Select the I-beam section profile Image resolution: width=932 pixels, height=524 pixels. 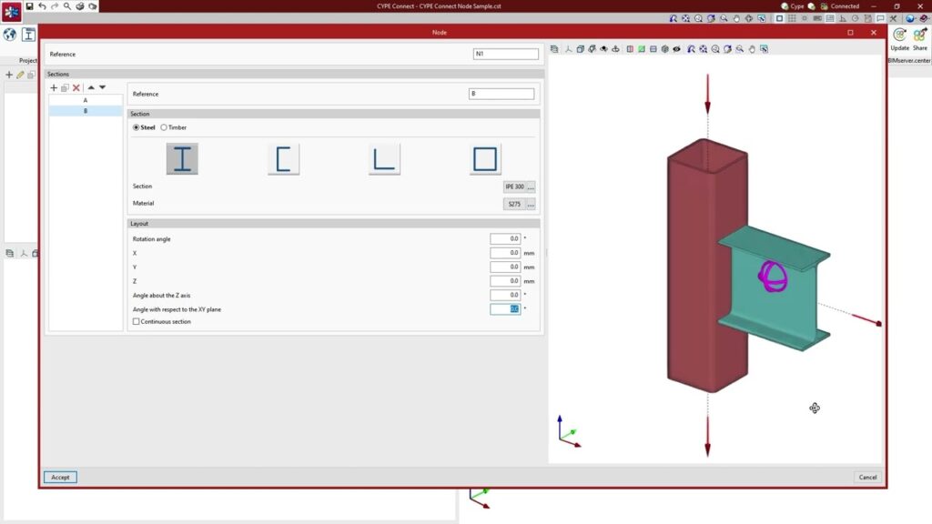tap(182, 159)
